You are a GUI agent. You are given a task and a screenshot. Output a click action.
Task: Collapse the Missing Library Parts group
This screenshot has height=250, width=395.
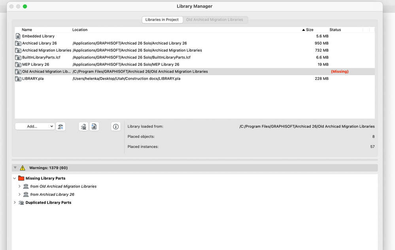pos(14,178)
